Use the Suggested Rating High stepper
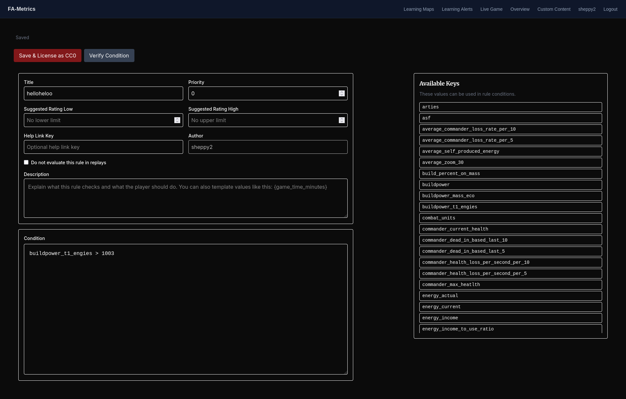 (342, 120)
